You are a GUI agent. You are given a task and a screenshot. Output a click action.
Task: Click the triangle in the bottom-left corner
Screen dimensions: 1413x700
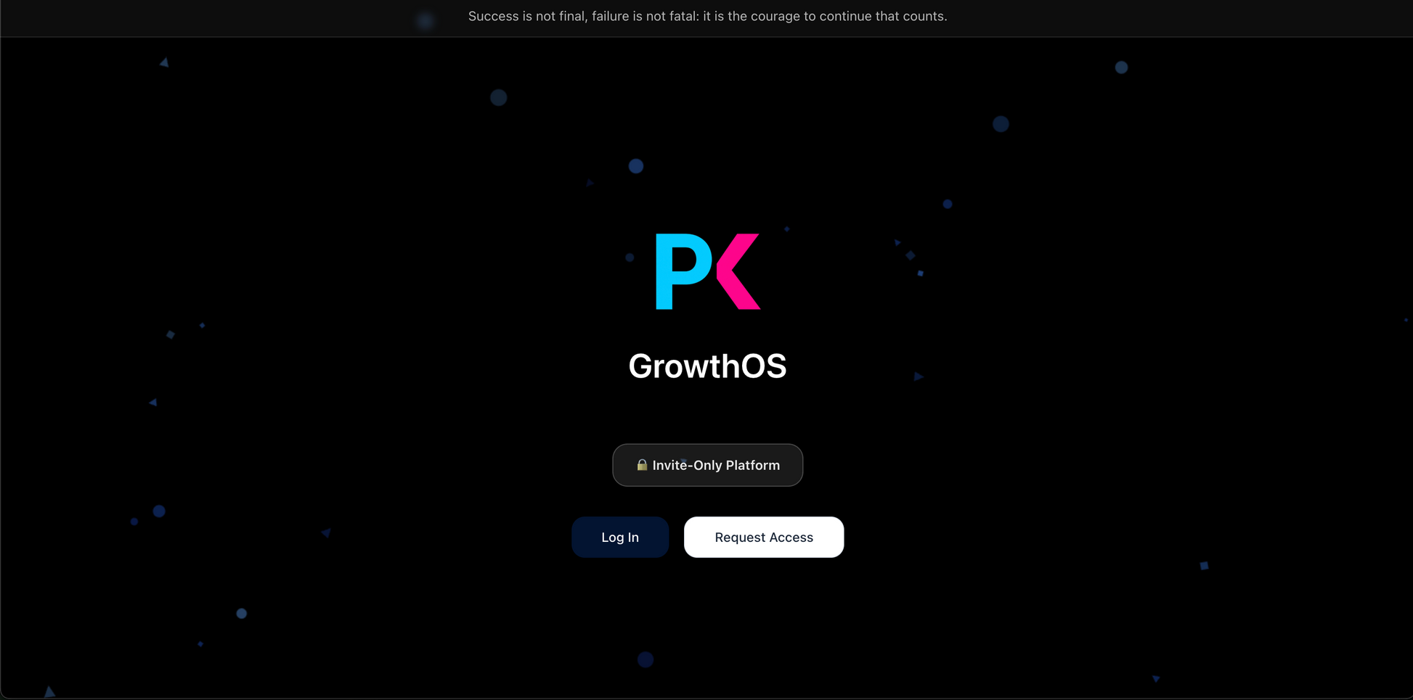point(49,692)
